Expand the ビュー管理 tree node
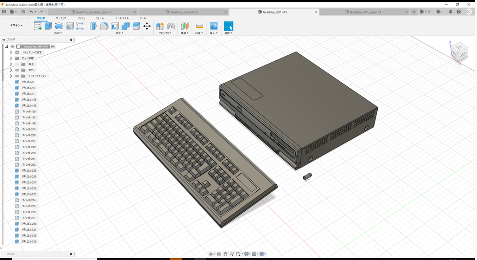477x260 pixels. tap(11, 58)
